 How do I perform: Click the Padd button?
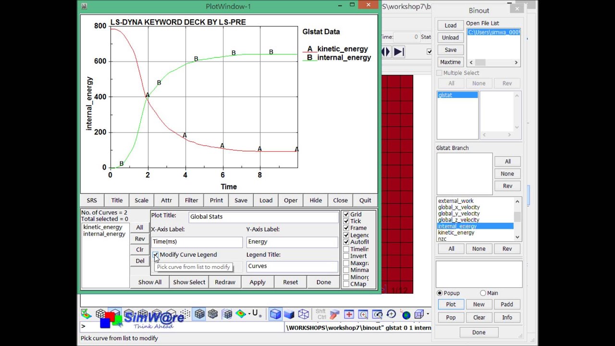(x=507, y=304)
